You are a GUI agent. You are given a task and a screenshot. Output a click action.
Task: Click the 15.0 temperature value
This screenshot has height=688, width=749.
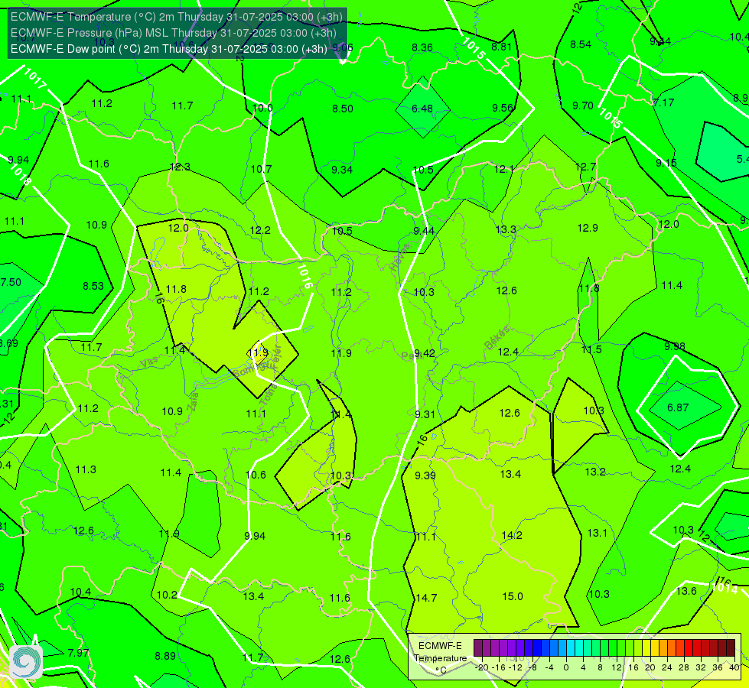[513, 596]
